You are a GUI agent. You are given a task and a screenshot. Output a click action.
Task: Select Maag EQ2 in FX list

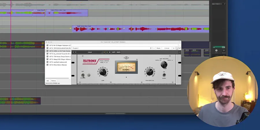(60, 59)
